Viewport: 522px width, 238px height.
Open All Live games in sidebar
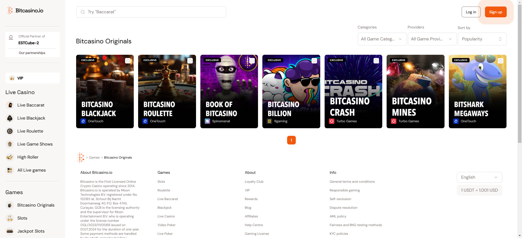point(32,170)
